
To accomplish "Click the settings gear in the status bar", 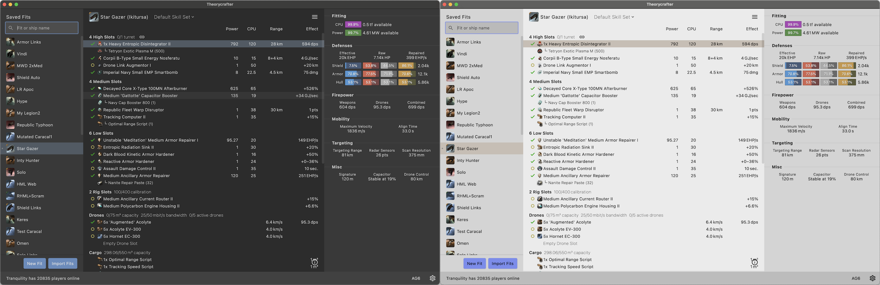I will [x=433, y=278].
